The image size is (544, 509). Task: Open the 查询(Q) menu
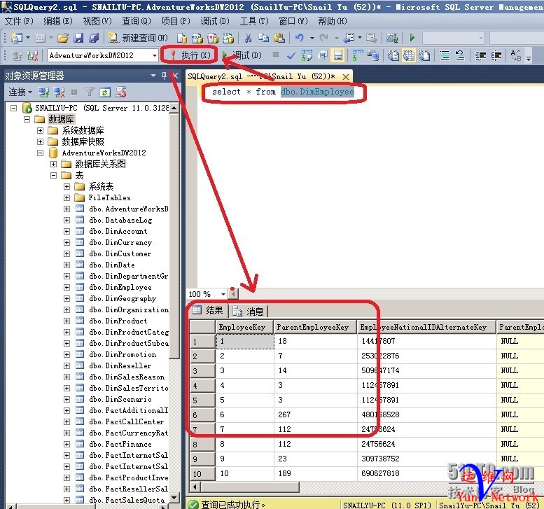click(137, 21)
